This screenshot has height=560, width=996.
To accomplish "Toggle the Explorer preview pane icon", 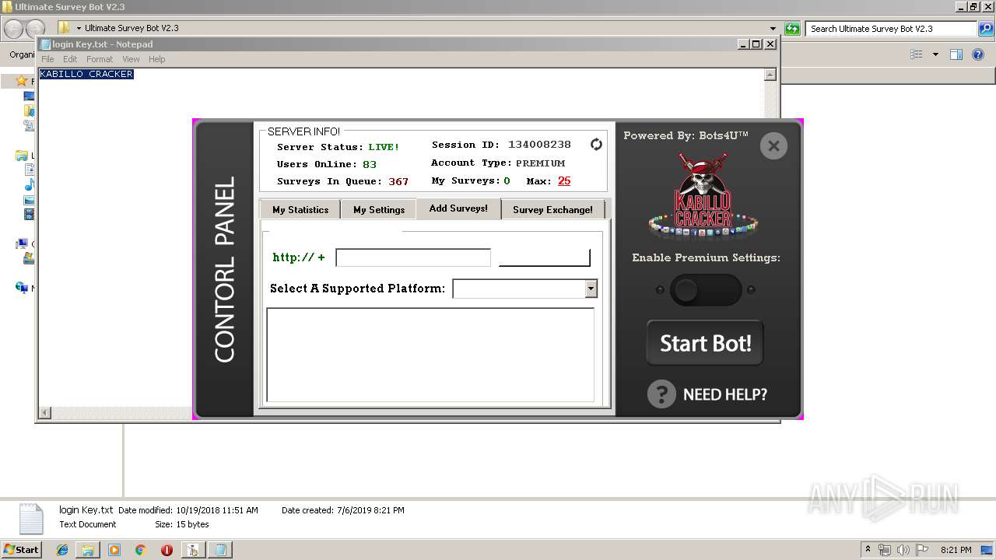I will coord(956,54).
